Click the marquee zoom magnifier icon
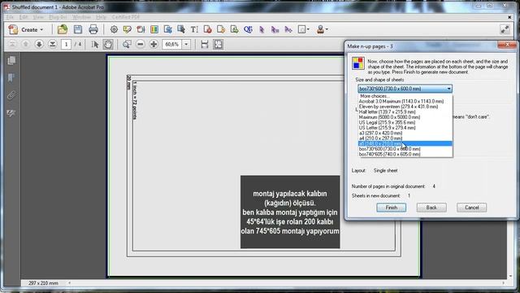Screen dimensions: 520x293 click(127, 44)
